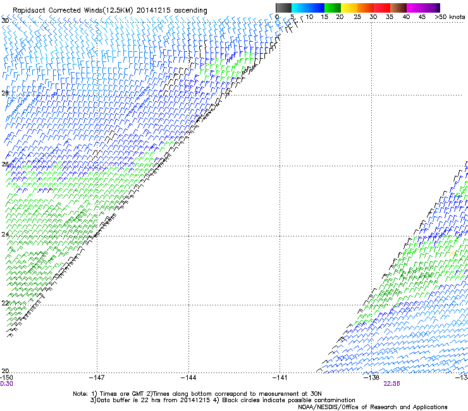Click the '10' label under the color bar
This screenshot has height=411, width=468.
(309, 17)
